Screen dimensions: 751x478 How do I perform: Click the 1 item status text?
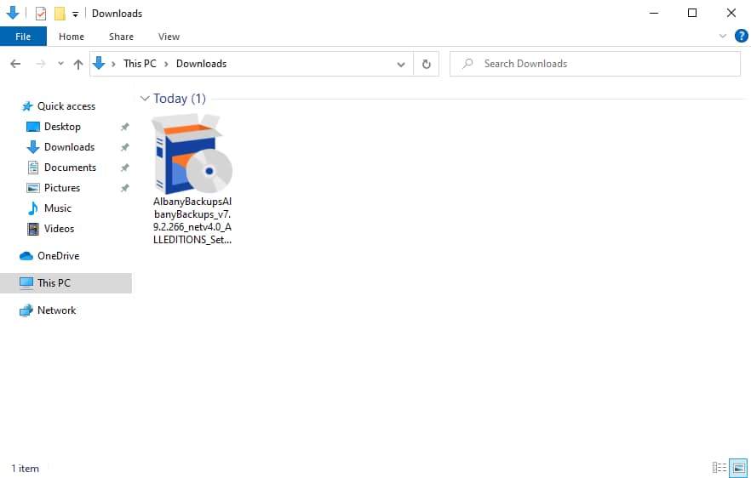25,469
